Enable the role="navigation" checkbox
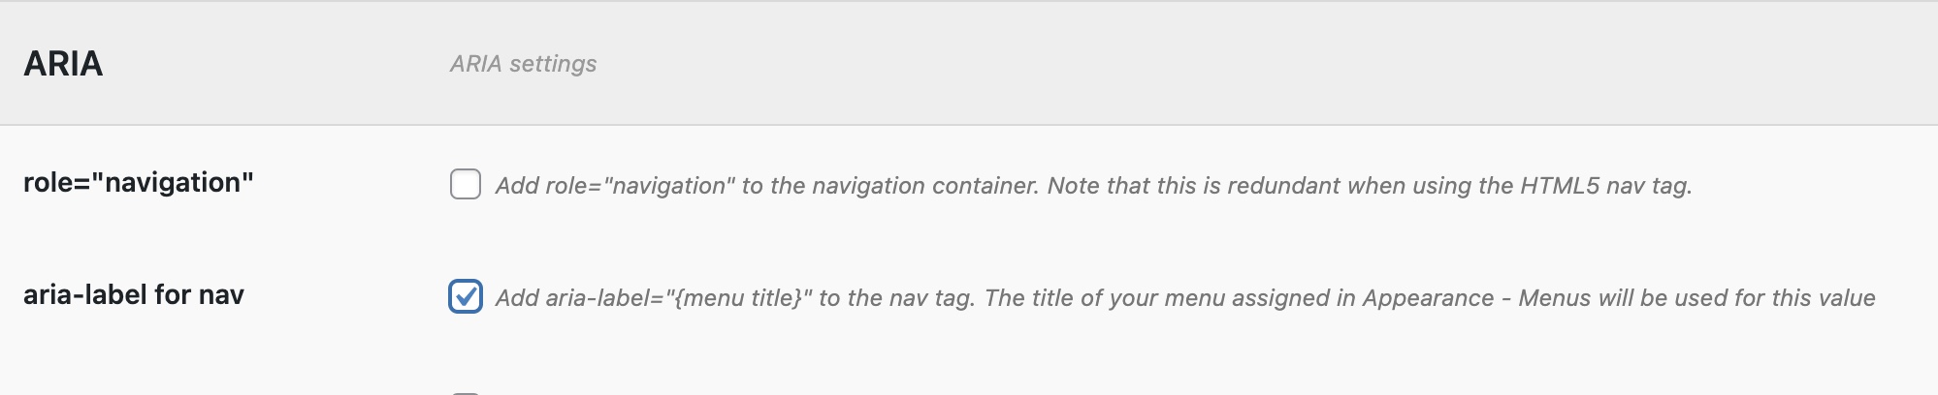This screenshot has width=1938, height=395. click(466, 184)
